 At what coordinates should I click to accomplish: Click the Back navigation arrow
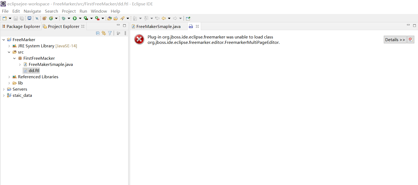[x=164, y=18]
